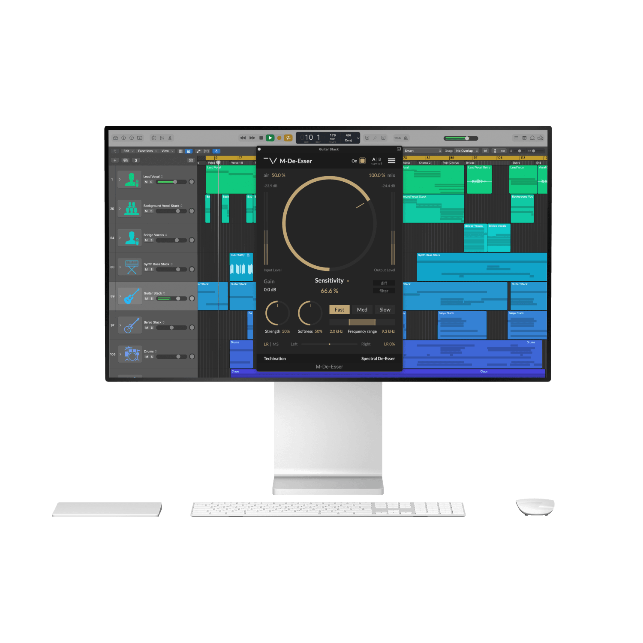
Task: Adjust the master volume slider
Action: pos(461,138)
